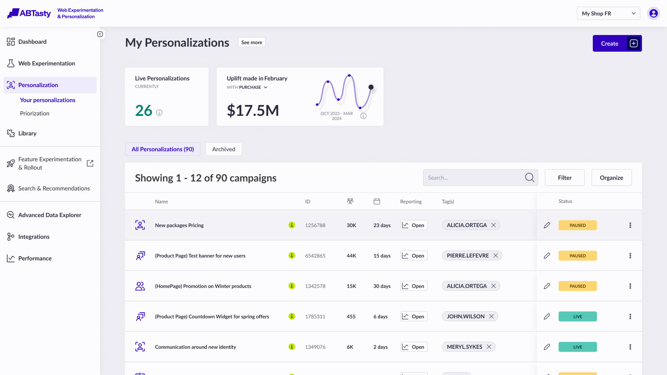Open the My Shop FR dropdown
Screen dimensions: 667x375
point(609,13)
